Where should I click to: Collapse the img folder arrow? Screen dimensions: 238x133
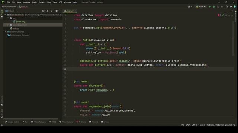click(8, 18)
